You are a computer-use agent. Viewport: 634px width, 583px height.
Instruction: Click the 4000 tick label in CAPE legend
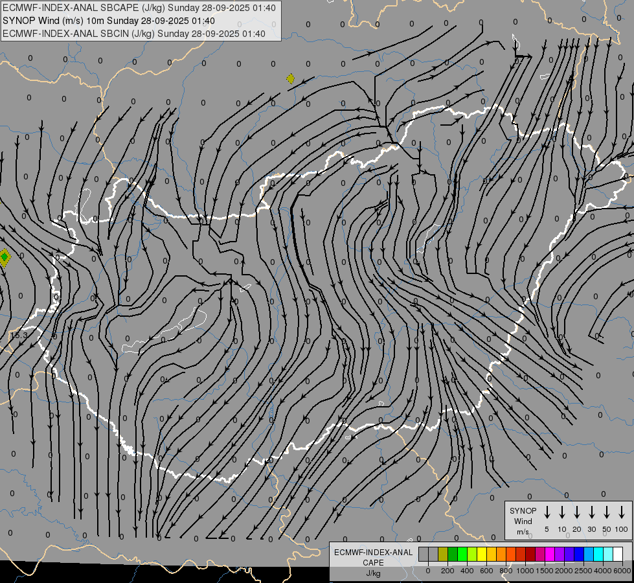coord(603,571)
